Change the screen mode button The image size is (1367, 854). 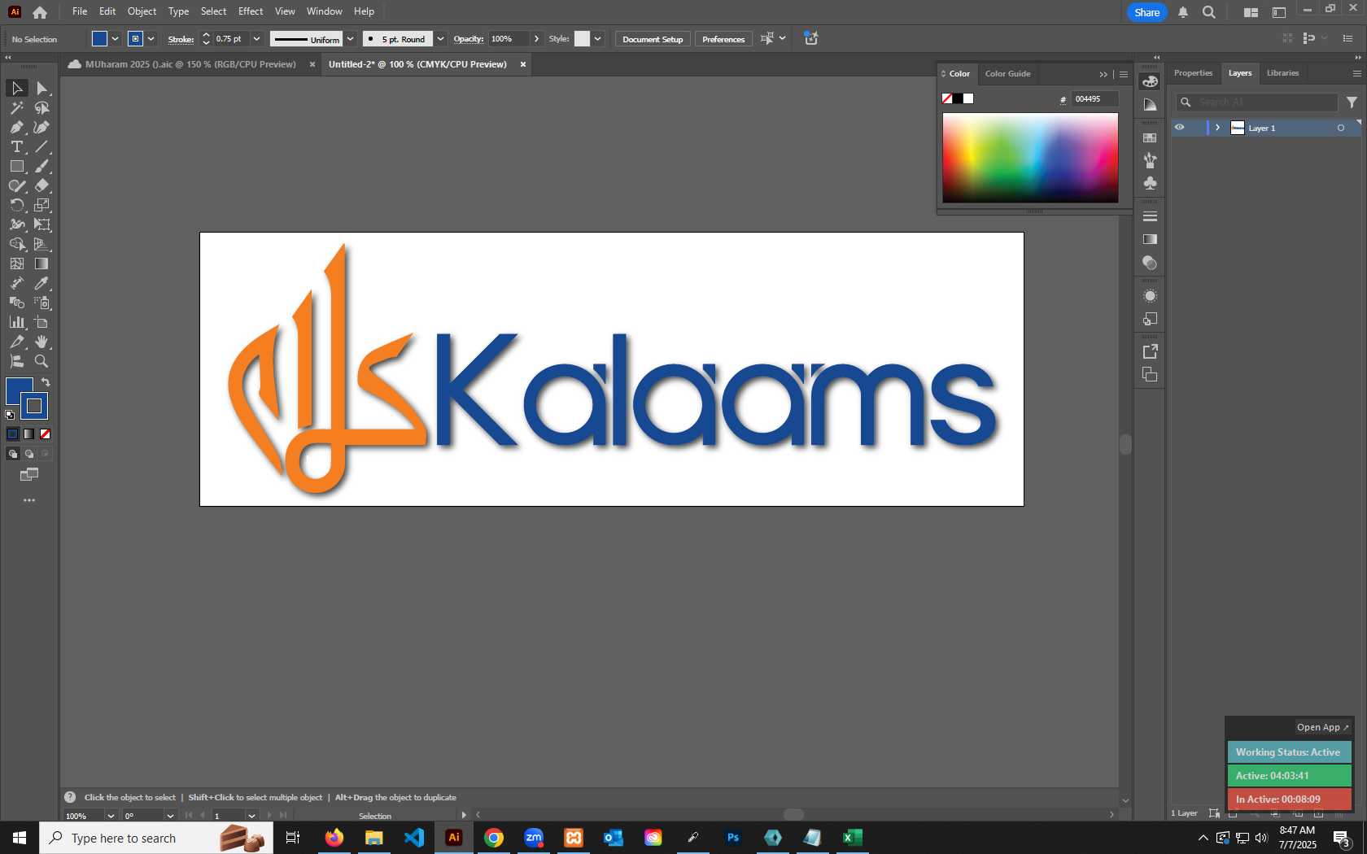[x=29, y=474]
